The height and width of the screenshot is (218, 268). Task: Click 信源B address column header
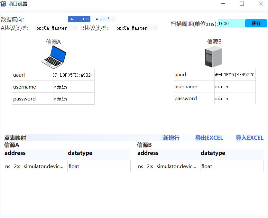(169, 155)
